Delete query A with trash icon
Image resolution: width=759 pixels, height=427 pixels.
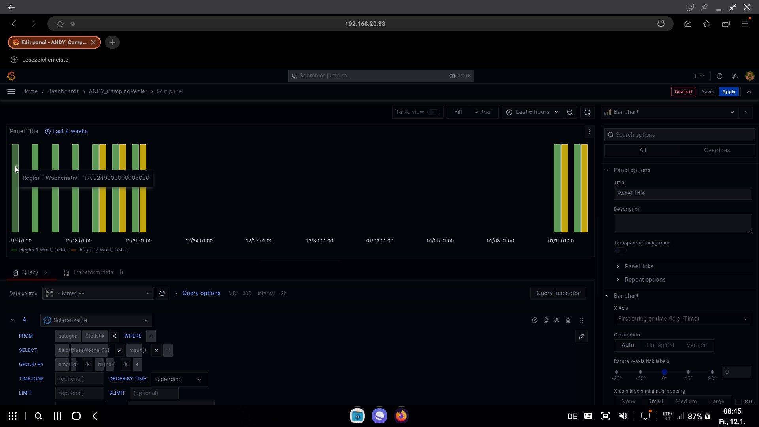tap(568, 321)
